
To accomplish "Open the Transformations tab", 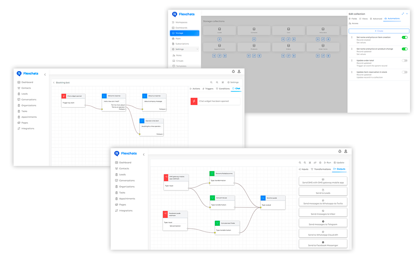I will (x=321, y=169).
